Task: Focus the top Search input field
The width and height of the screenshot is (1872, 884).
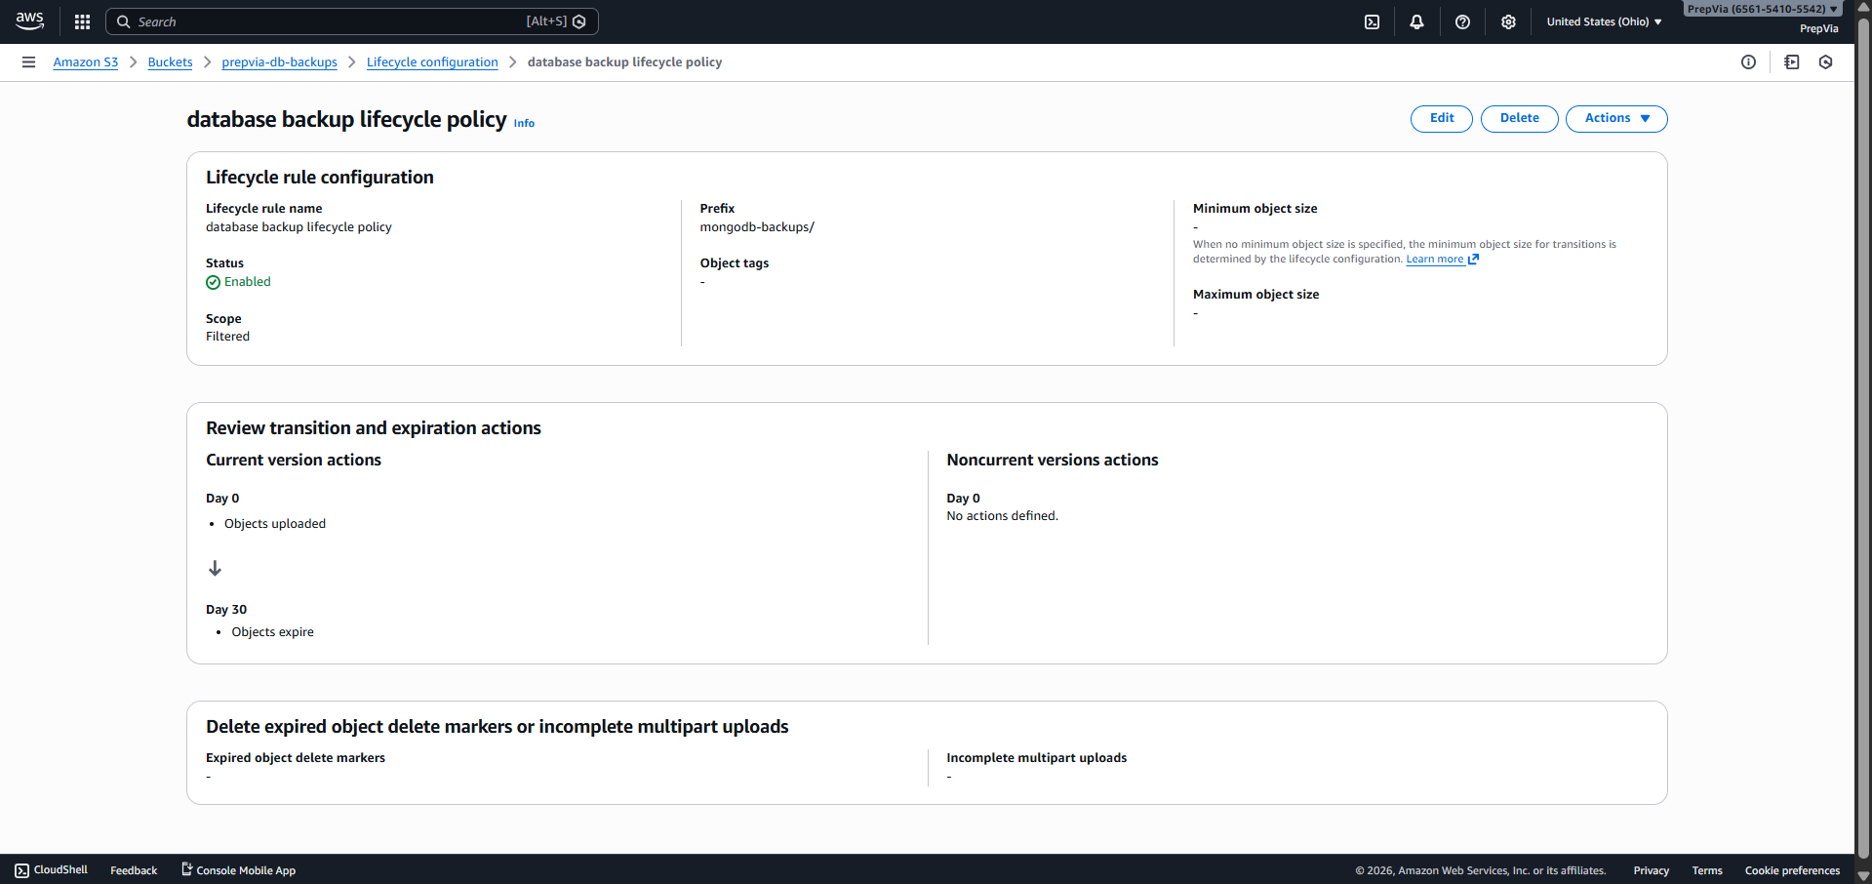Action: [351, 21]
